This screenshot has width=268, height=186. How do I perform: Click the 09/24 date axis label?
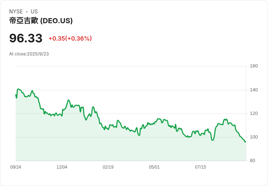pos(16,167)
